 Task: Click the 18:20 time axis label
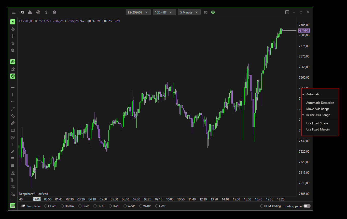point(281,199)
